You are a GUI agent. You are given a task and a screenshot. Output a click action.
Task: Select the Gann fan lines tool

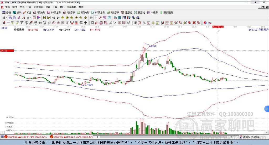[x=97, y=23]
